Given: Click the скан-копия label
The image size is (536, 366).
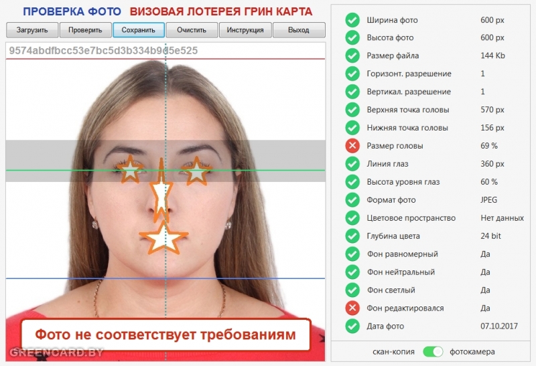Looking at the screenshot, I should pos(394,351).
